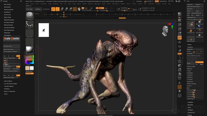The image size is (207, 116).
Task: Click the BPR render button
Action: (180, 14)
